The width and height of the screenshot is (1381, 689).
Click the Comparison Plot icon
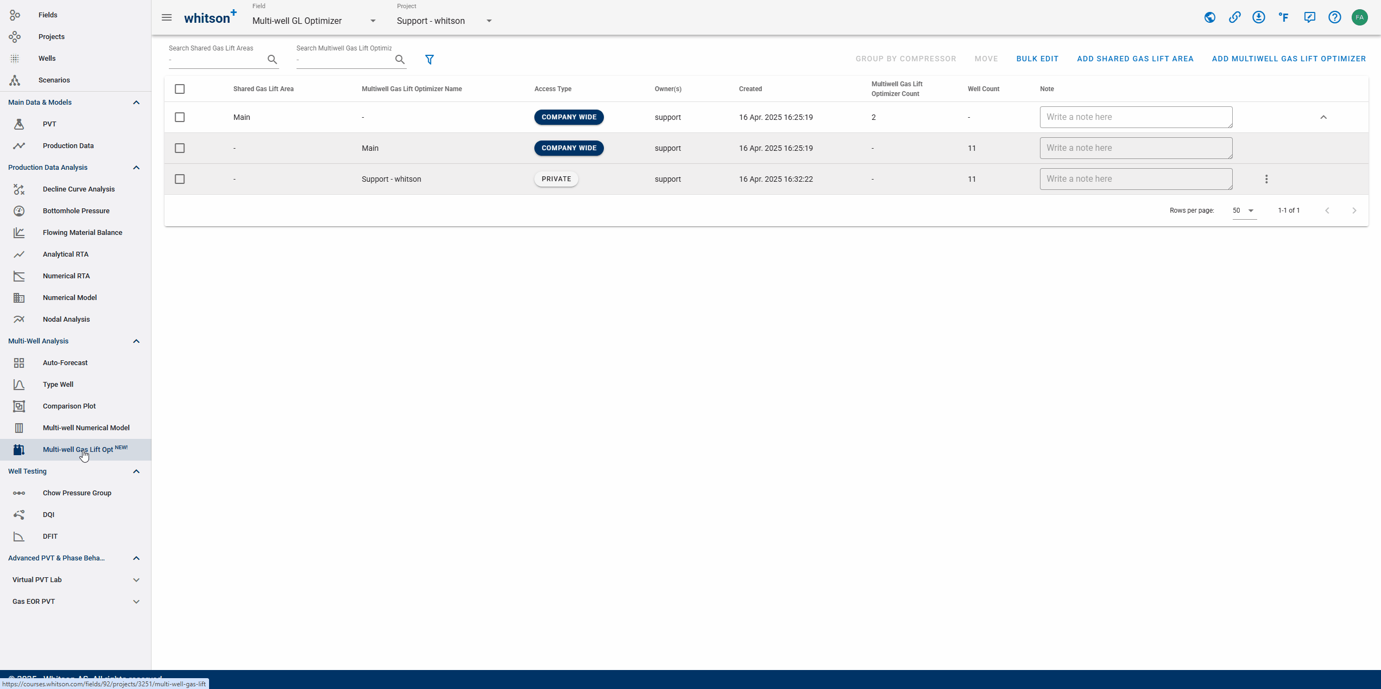click(x=19, y=406)
